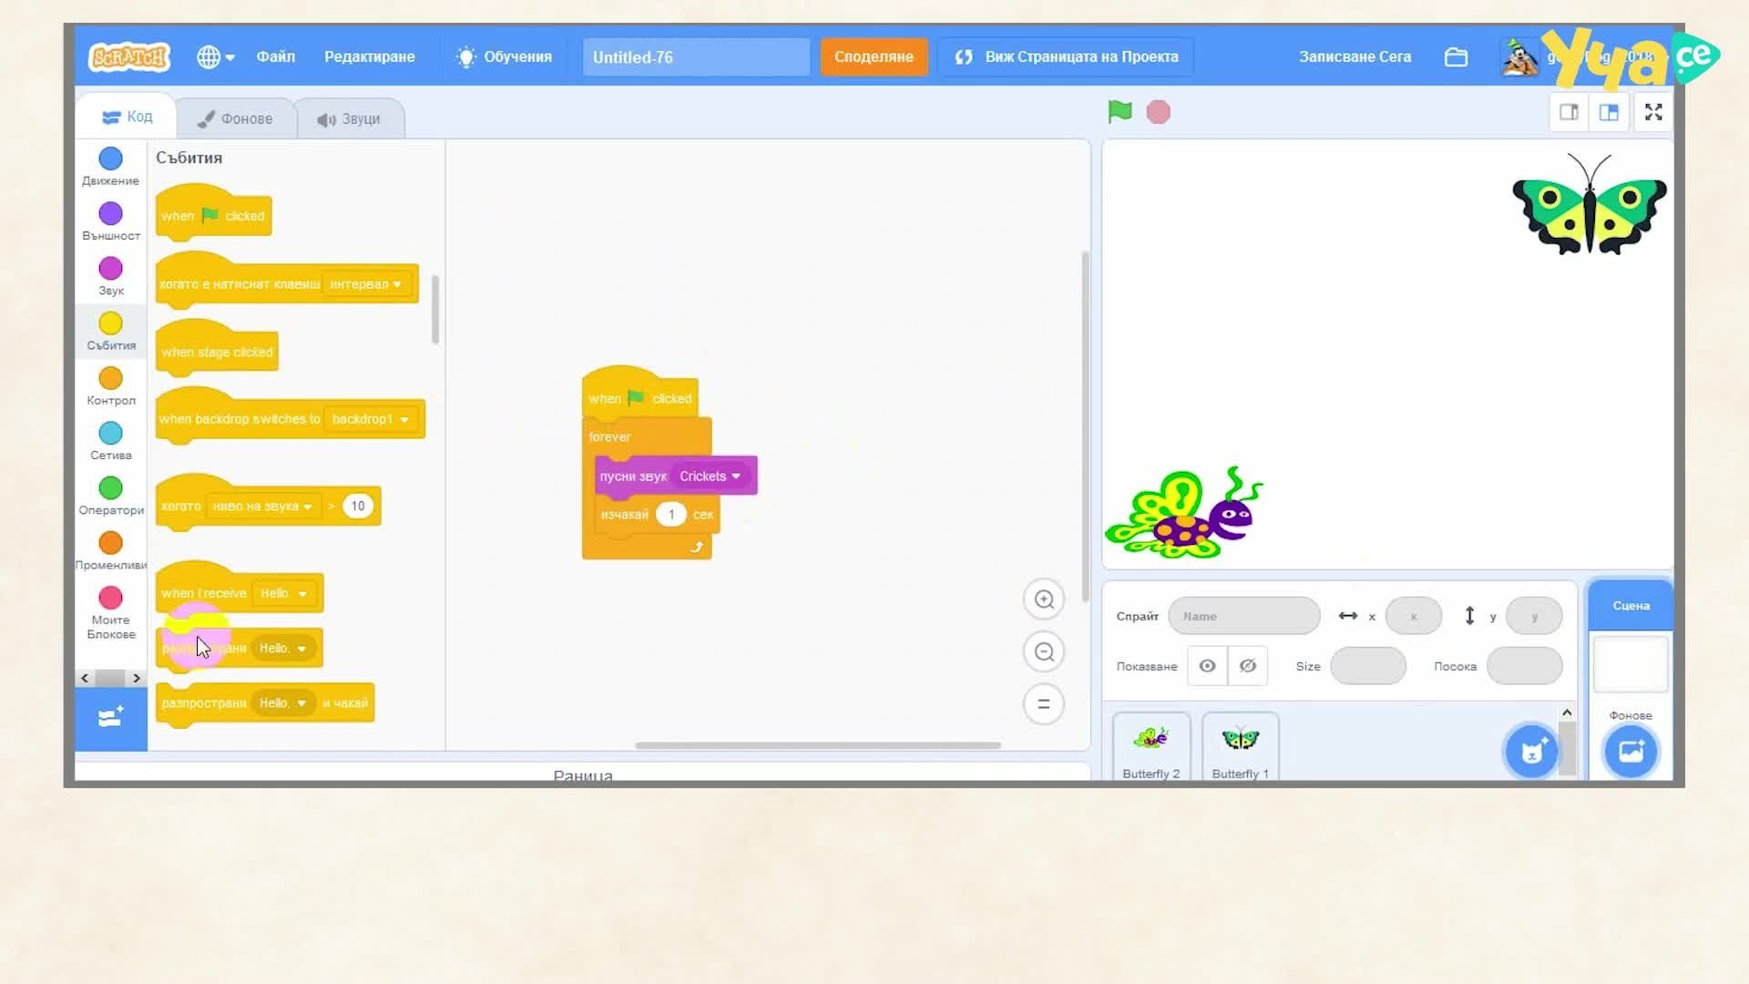This screenshot has width=1749, height=984.
Task: Select the Butterfly 1 sprite thumbnail
Action: tap(1241, 747)
